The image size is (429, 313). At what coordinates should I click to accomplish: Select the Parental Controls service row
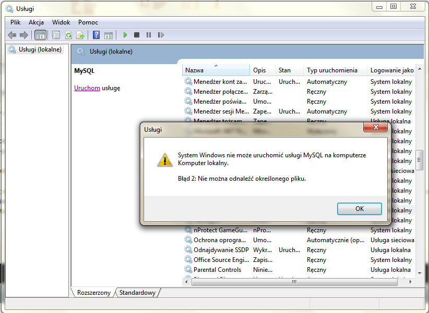tap(299, 269)
